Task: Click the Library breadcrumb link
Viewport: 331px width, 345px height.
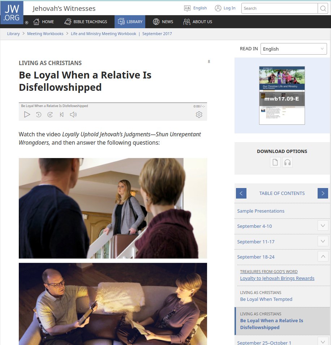Action: coord(13,34)
